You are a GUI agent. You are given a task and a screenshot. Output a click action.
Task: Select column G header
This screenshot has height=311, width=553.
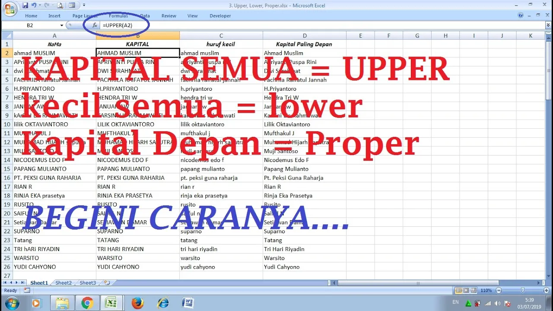click(x=417, y=36)
